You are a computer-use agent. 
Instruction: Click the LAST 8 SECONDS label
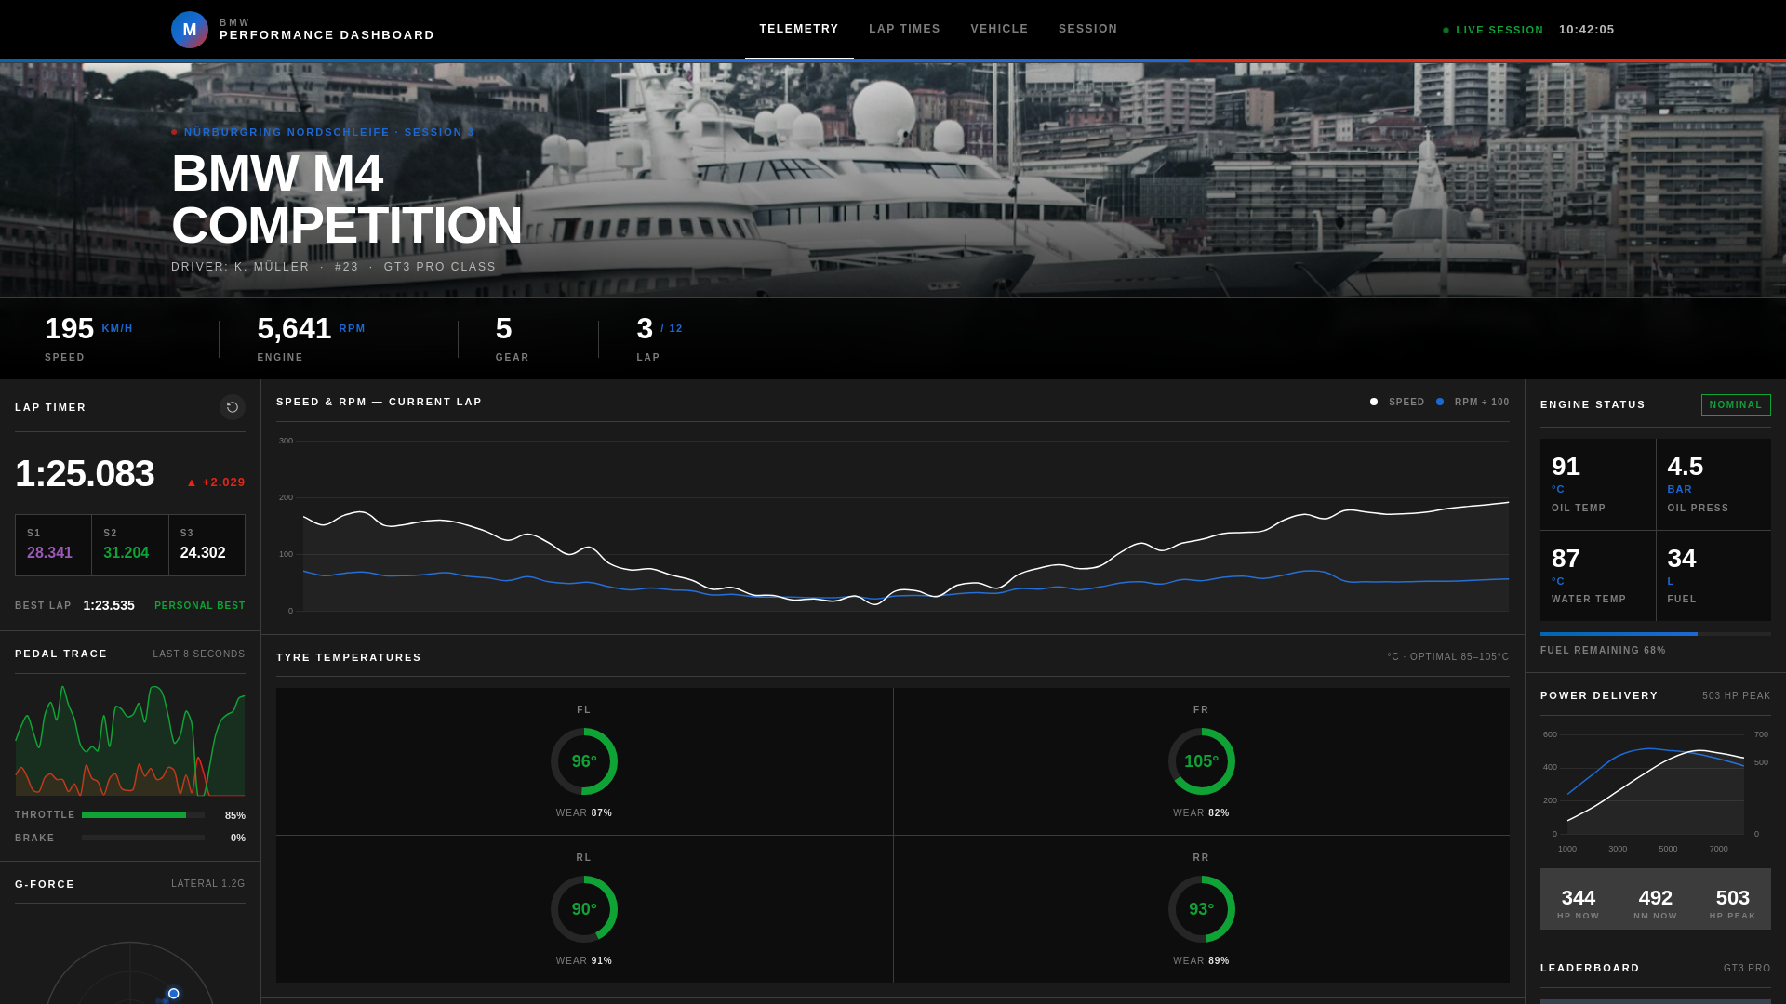(x=199, y=654)
